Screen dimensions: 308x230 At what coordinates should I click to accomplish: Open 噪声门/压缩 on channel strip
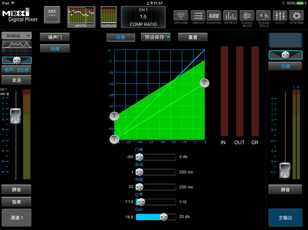pos(17,70)
